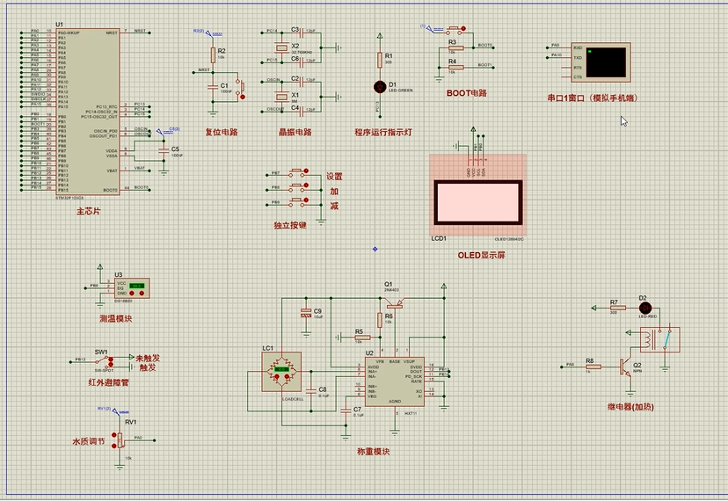Select the LCD1 OLED display component
The height and width of the screenshot is (501, 728).
[477, 195]
